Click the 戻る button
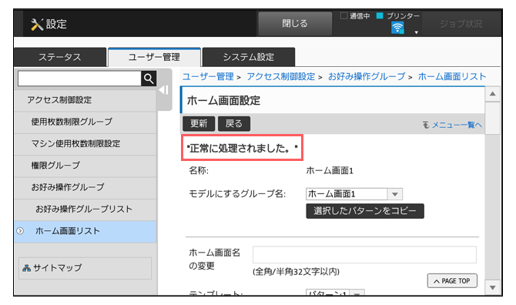Viewport: 516px width, 305px height. pyautogui.click(x=234, y=124)
